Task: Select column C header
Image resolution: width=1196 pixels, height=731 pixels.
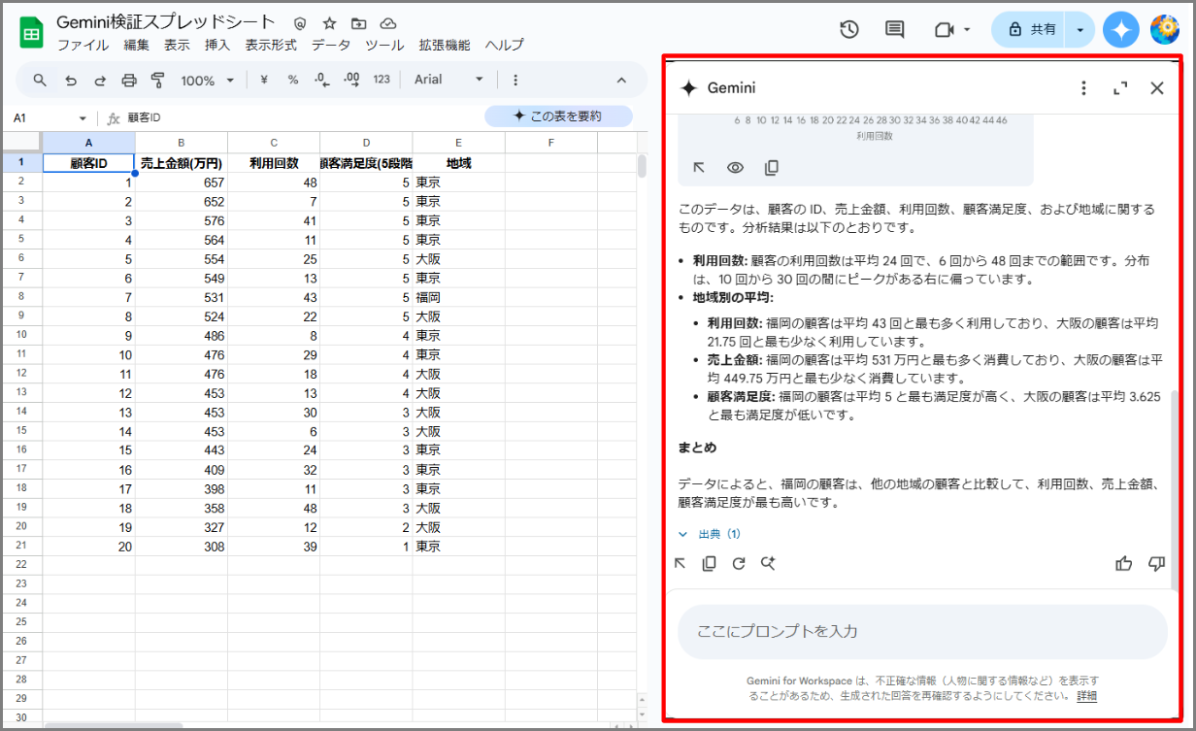Action: [274, 144]
